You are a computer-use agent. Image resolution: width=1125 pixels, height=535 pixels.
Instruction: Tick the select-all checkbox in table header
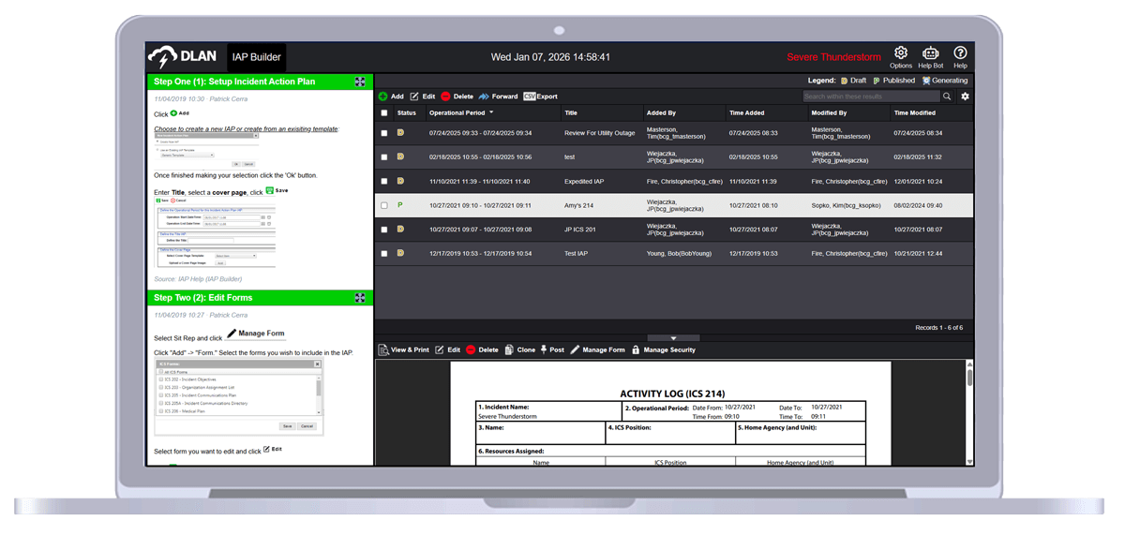[x=383, y=112]
